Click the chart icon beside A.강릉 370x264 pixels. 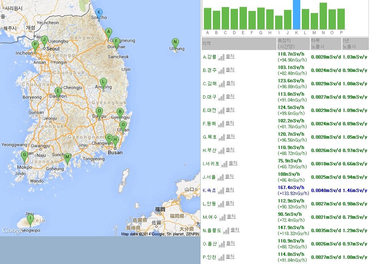[221, 57]
